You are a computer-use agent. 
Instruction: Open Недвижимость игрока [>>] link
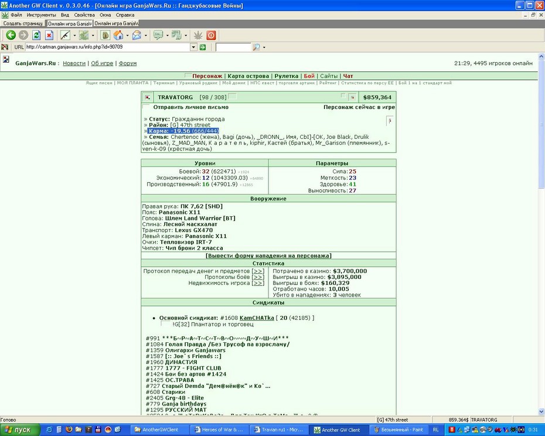[257, 283]
